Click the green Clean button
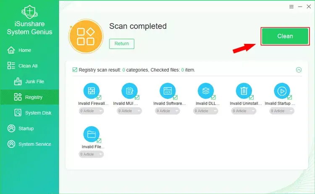 tap(285, 36)
